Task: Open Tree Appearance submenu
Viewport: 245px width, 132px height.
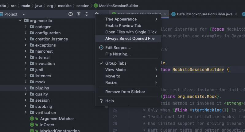Action: [x=128, y=19]
